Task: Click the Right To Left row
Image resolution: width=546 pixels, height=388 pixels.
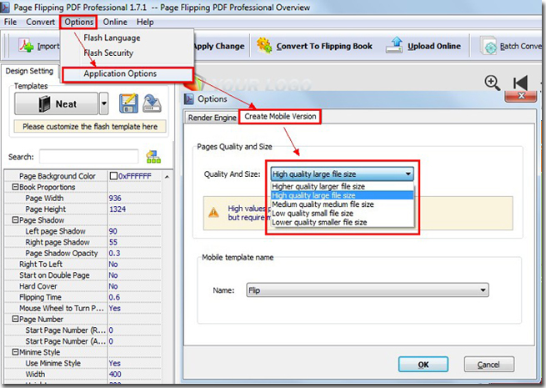Action: 83,265
